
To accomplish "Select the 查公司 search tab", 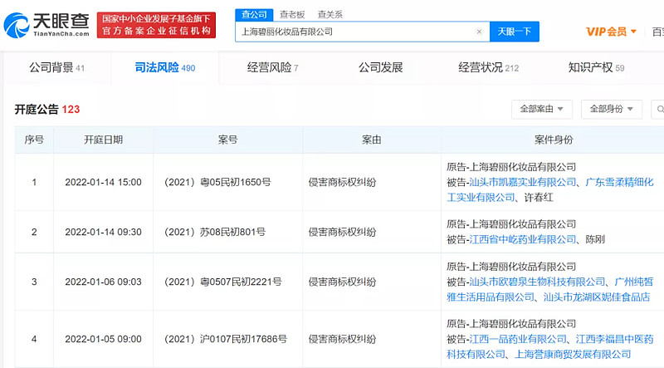I will (254, 14).
